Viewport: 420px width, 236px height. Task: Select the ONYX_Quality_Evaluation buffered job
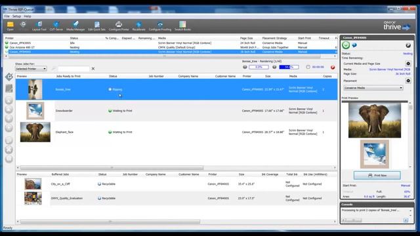click(177, 198)
